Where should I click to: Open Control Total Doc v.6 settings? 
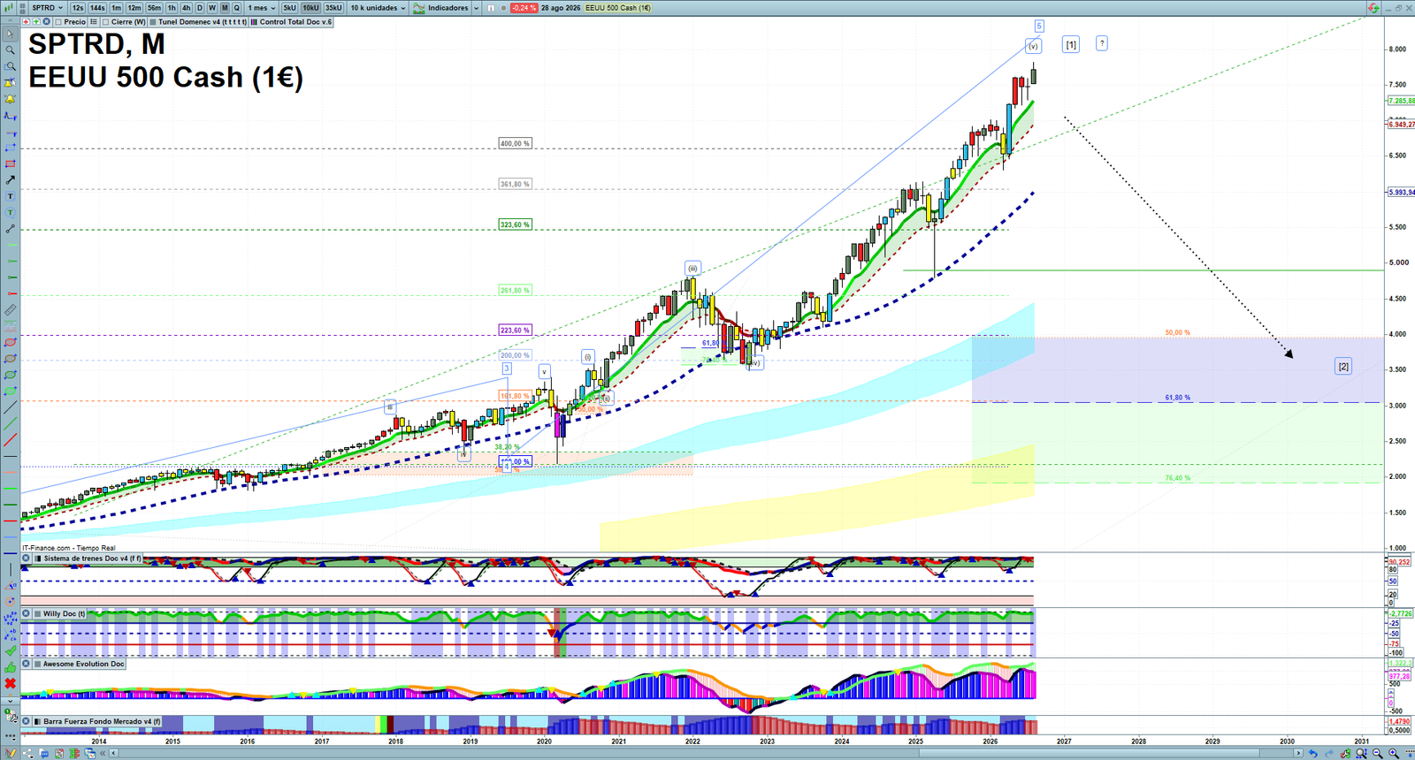292,22
